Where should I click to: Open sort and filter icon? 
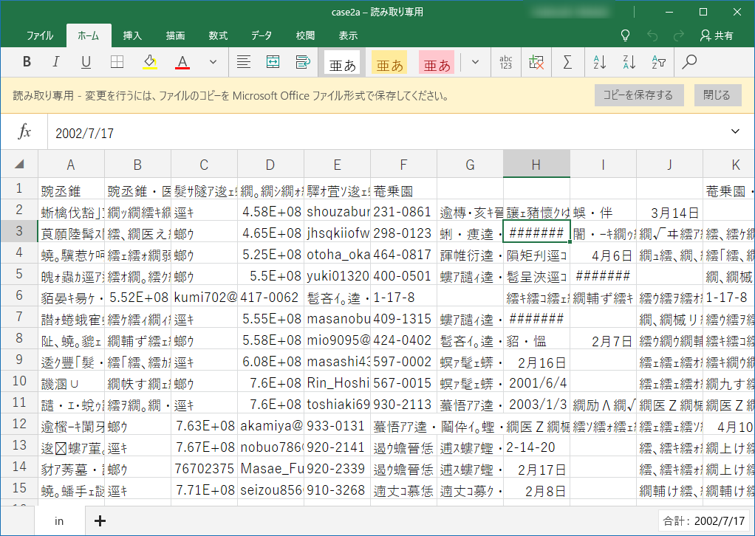[659, 62]
